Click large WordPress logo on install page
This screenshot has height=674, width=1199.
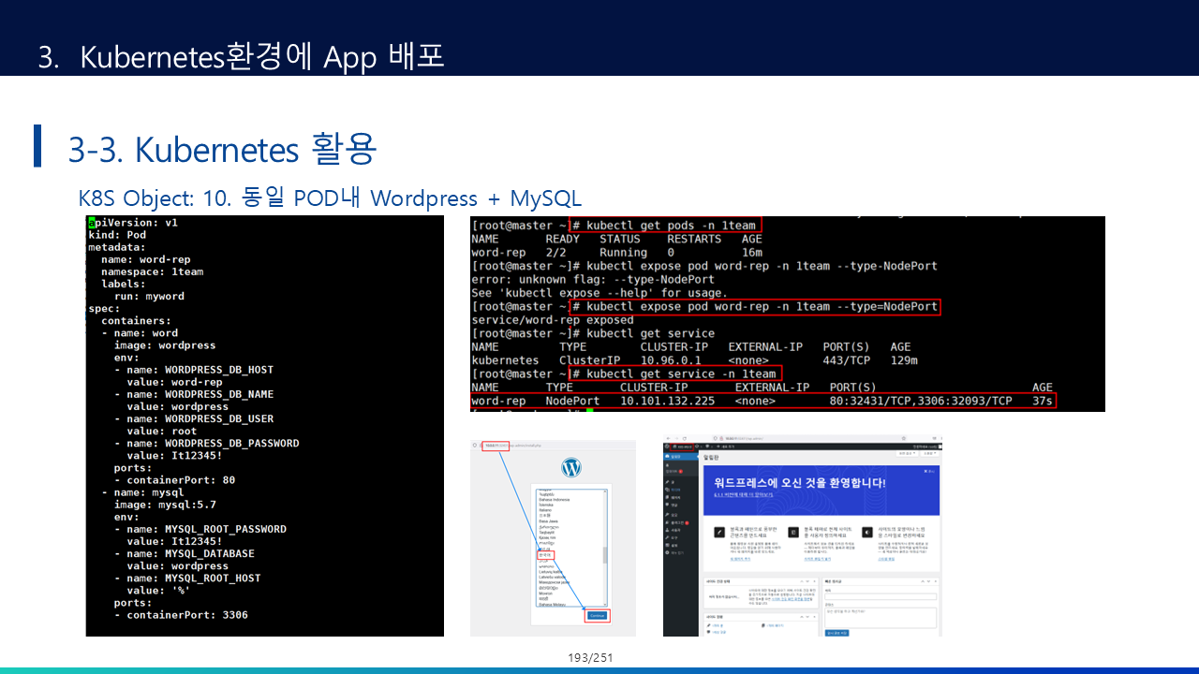571,467
